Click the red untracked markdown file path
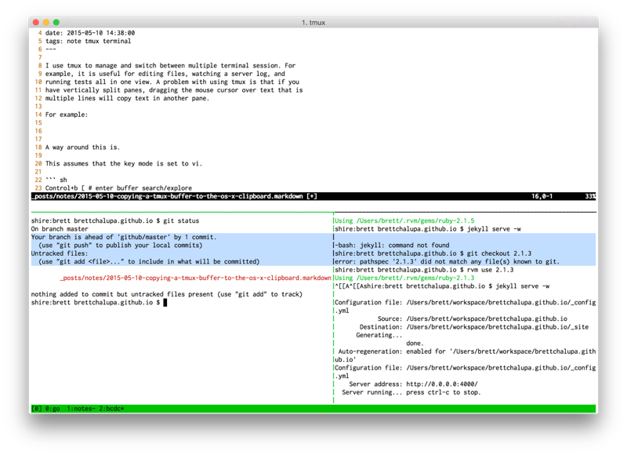 click(195, 278)
